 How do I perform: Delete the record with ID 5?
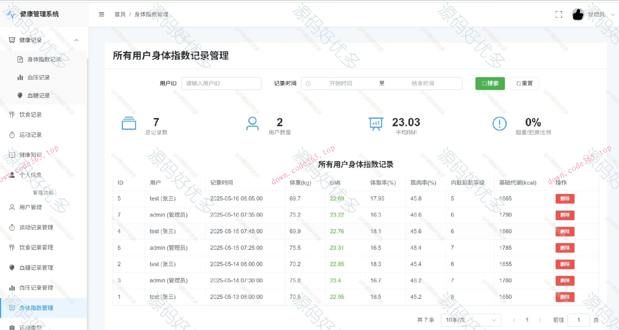point(565,199)
